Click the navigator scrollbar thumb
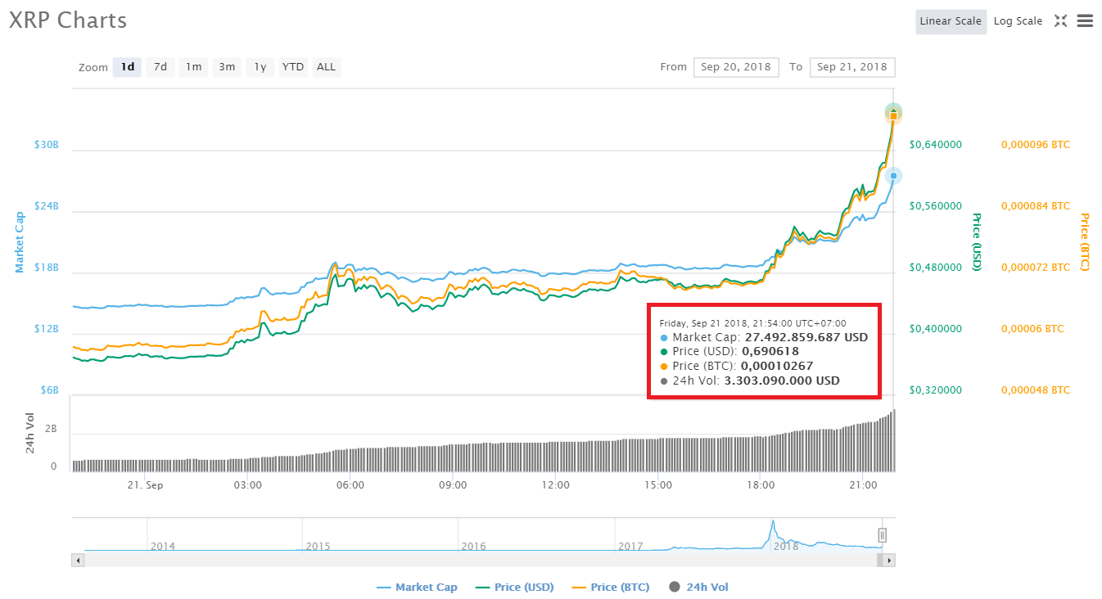The width and height of the screenshot is (1102, 599). 881,561
